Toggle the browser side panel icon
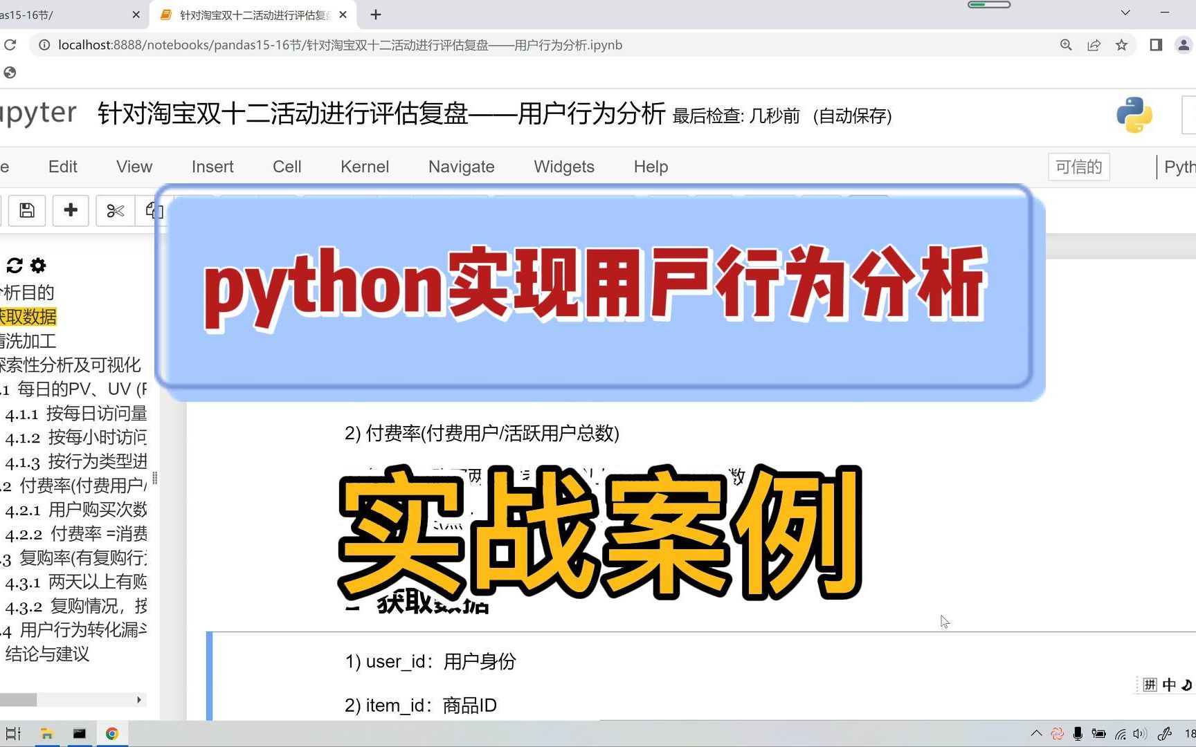This screenshot has height=747, width=1196. (1156, 45)
